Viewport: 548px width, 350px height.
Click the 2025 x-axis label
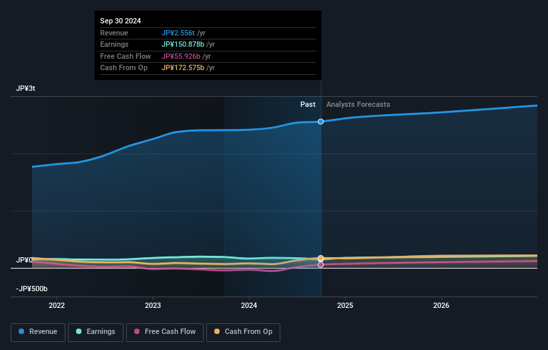click(345, 306)
